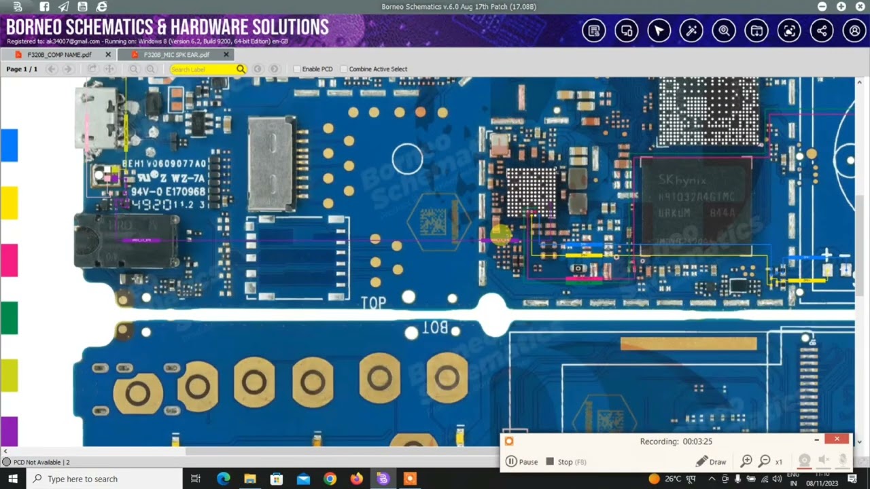This screenshot has width=870, height=489.
Task: Click the Windows taskbar search box
Action: [x=104, y=479]
